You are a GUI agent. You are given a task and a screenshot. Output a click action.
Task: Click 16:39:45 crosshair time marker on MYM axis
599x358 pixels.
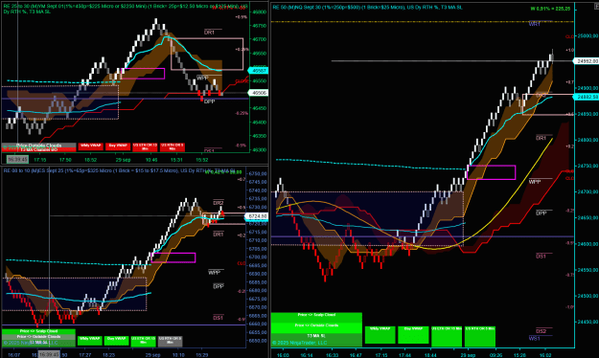17,160
